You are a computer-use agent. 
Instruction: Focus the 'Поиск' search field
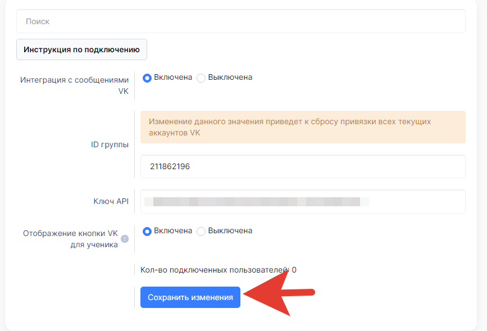(x=240, y=21)
